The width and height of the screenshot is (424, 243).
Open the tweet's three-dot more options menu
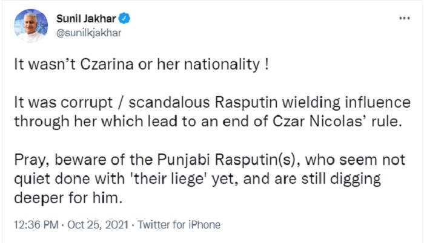(x=403, y=18)
